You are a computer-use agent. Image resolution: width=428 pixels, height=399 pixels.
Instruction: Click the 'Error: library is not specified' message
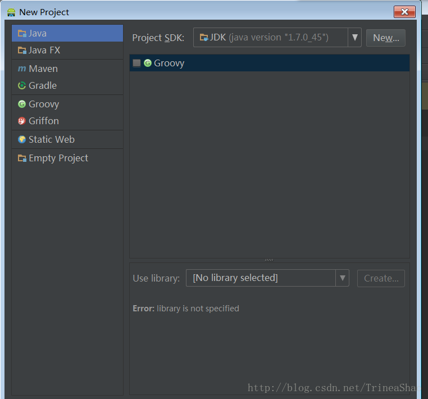186,309
